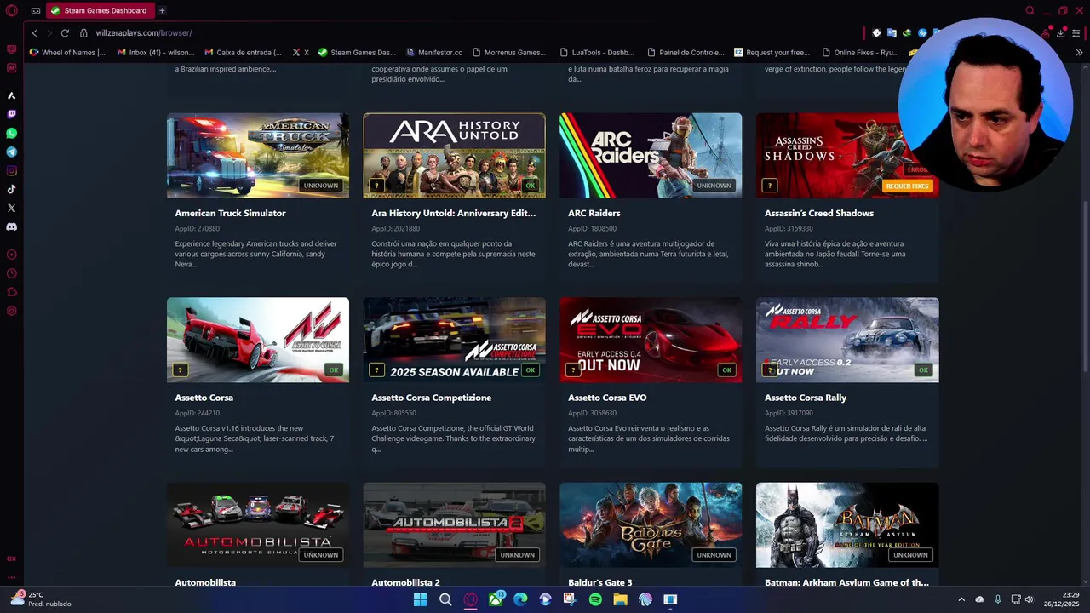1090x613 pixels.
Task: Open Painel de Controle bookmark
Action: coord(686,52)
